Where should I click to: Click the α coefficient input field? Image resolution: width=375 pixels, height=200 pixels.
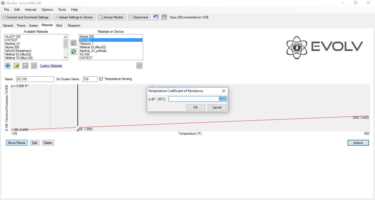198,99
